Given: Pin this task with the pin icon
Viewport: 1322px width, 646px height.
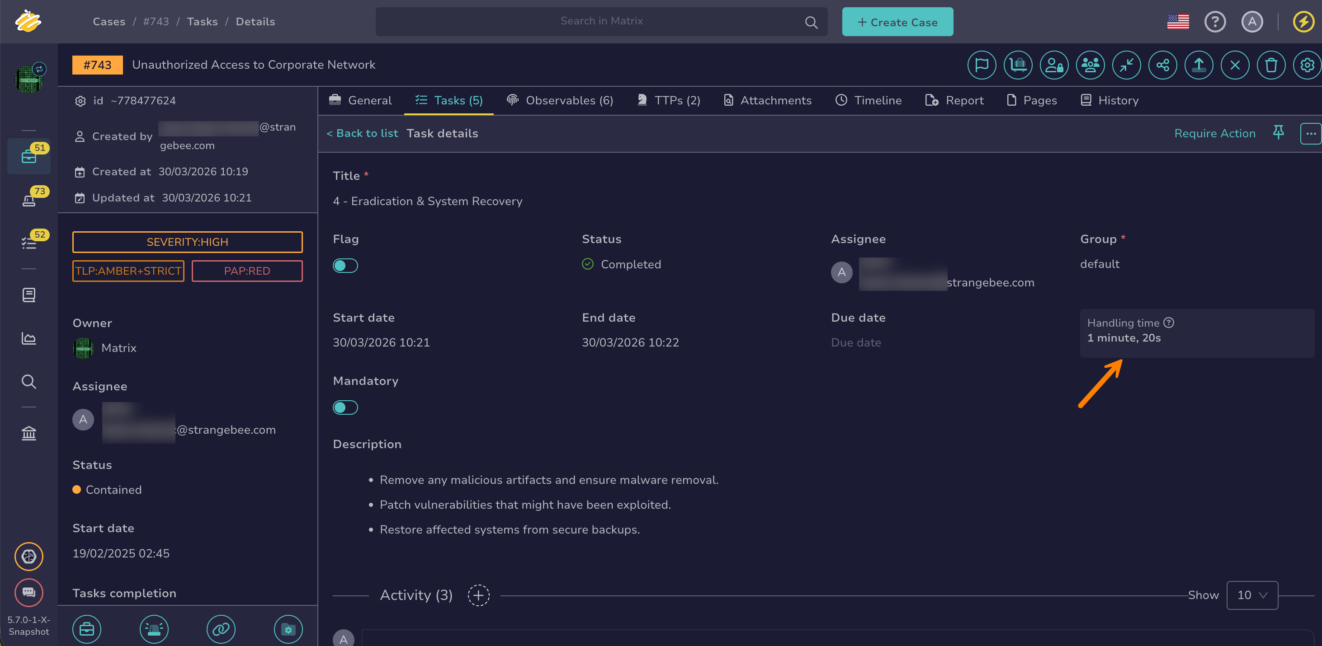Looking at the screenshot, I should coord(1278,133).
